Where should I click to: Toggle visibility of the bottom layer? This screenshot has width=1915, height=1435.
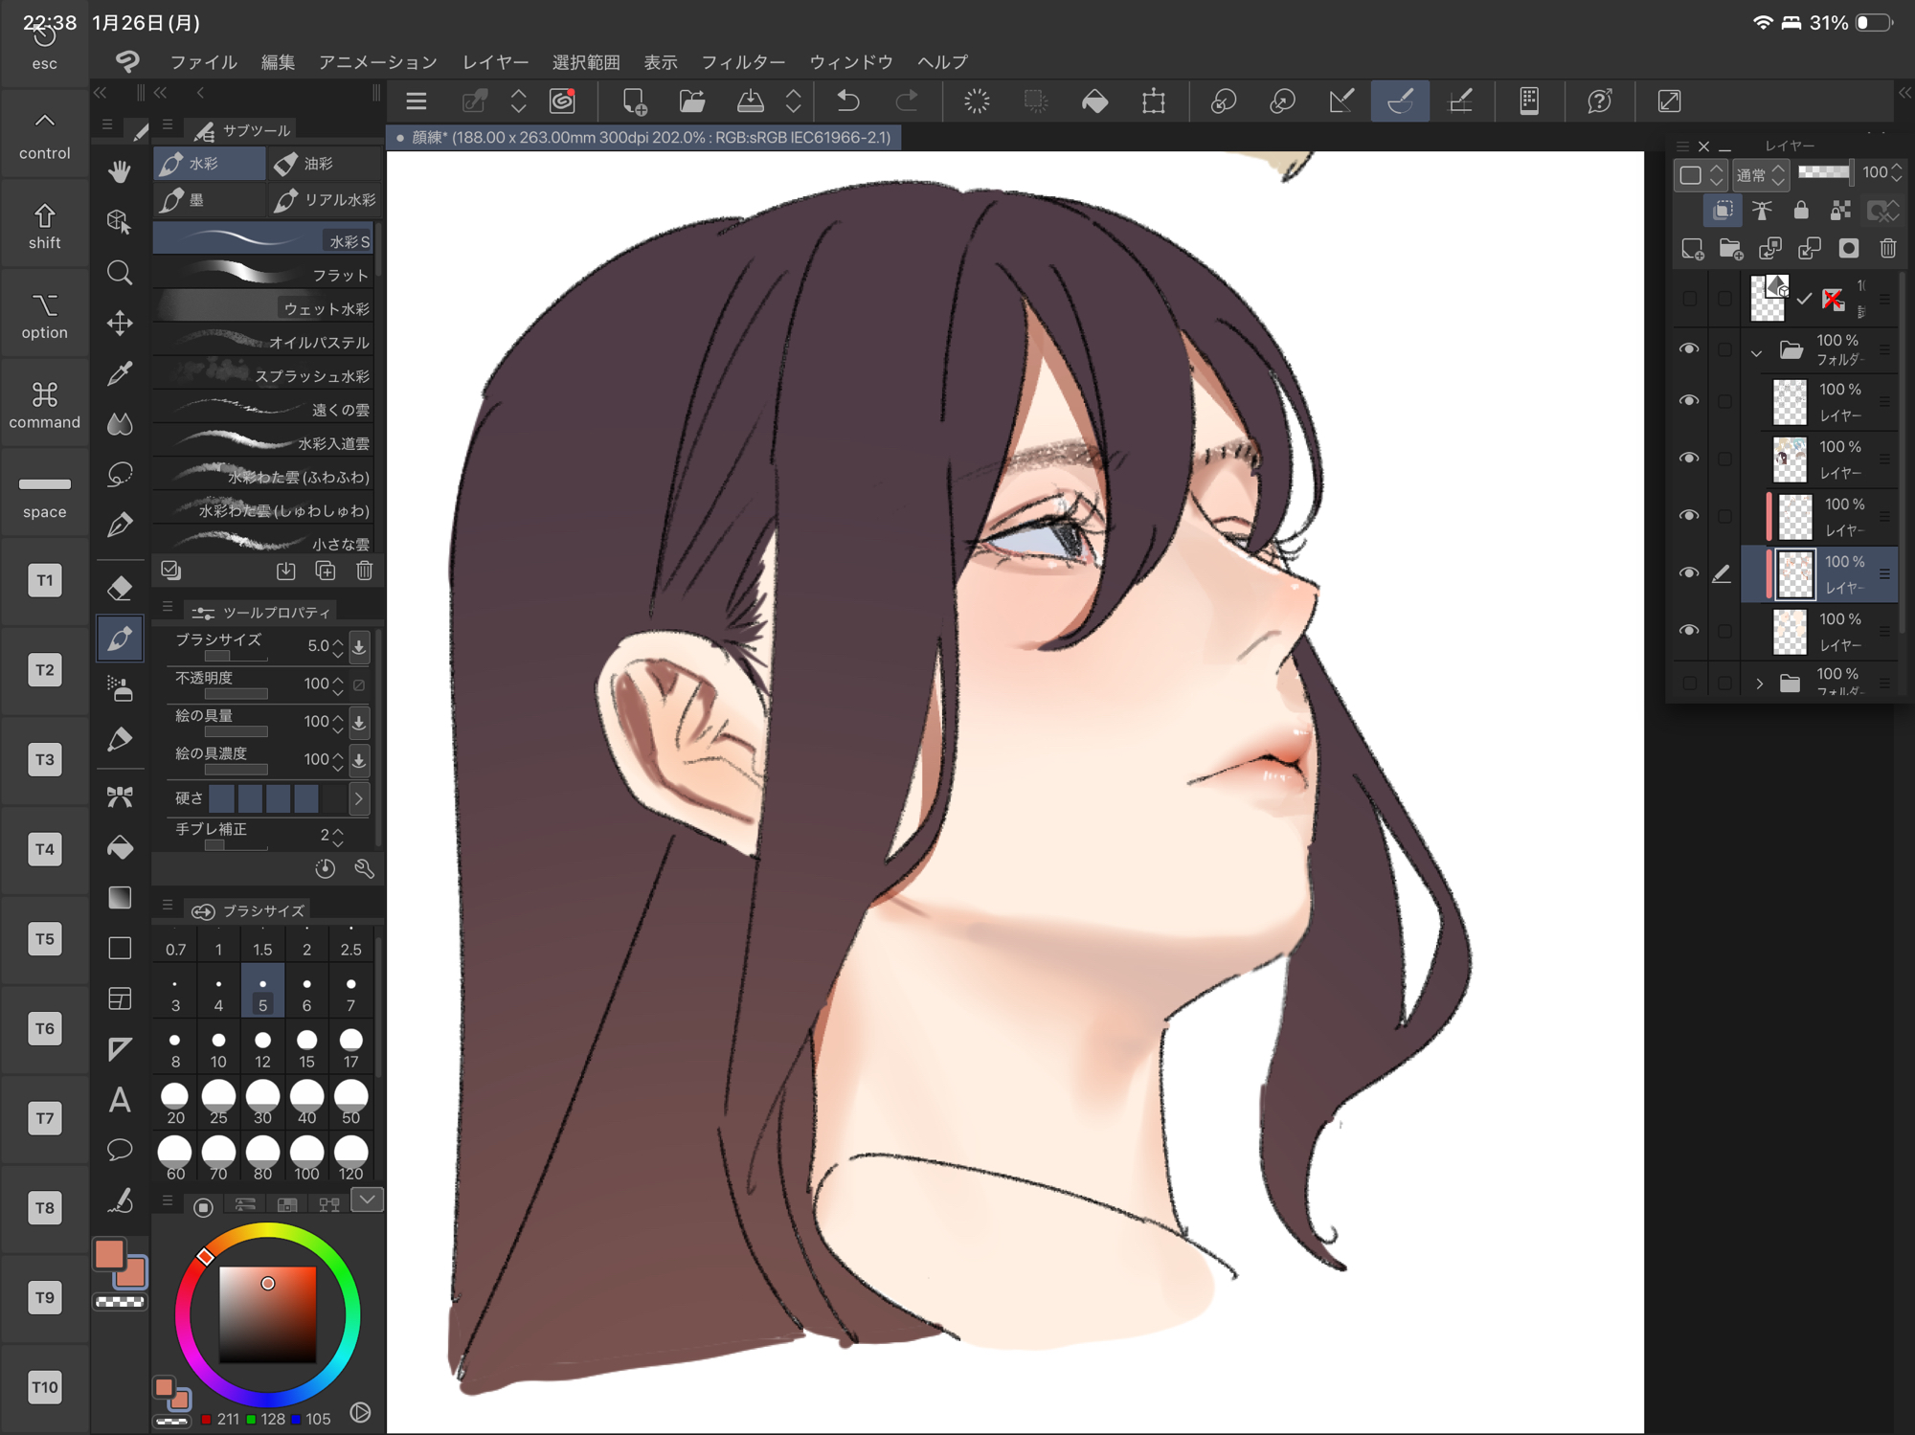[1689, 631]
